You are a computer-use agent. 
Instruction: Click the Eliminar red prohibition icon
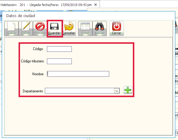(40, 26)
